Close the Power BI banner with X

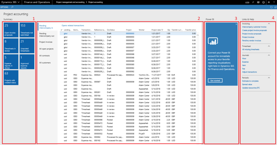coord(236,25)
